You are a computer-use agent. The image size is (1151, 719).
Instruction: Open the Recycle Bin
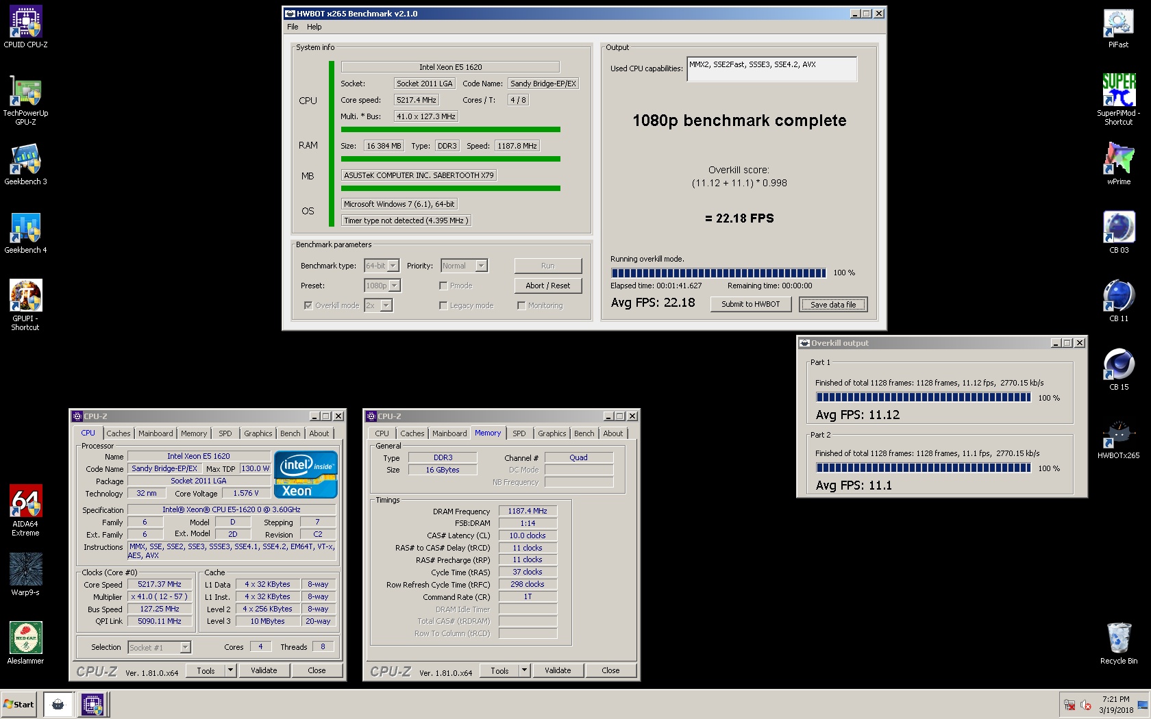click(x=1118, y=644)
